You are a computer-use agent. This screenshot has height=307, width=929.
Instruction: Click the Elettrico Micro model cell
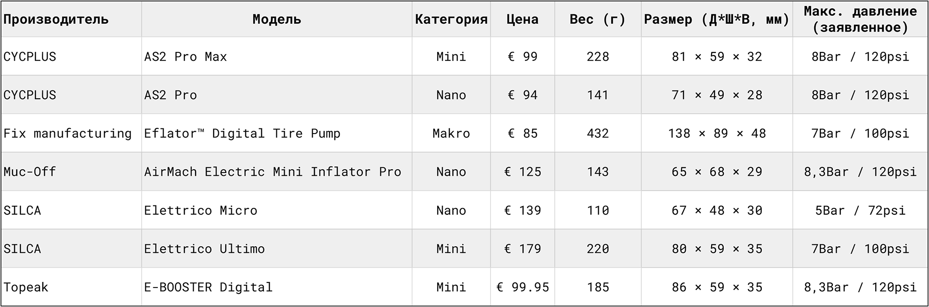coord(201,211)
